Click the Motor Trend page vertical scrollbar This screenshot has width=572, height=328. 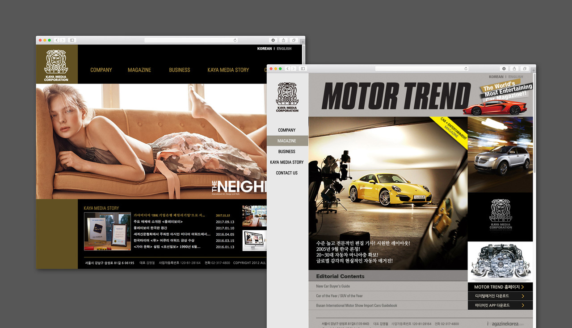click(x=534, y=123)
